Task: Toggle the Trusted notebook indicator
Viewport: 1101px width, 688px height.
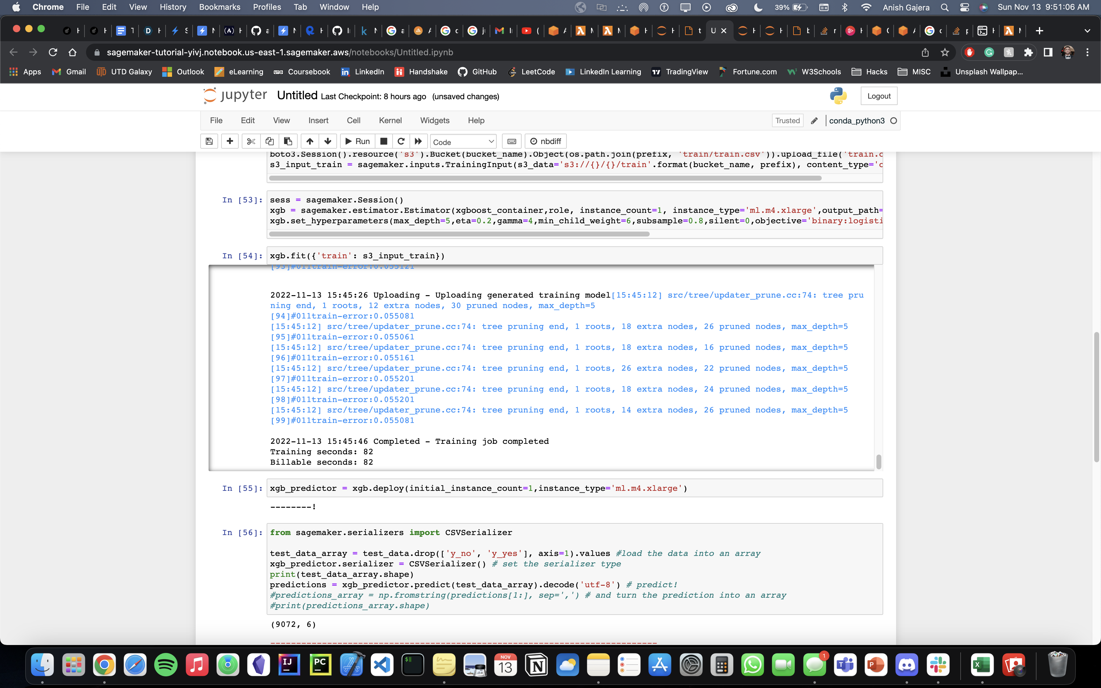Action: 787,121
